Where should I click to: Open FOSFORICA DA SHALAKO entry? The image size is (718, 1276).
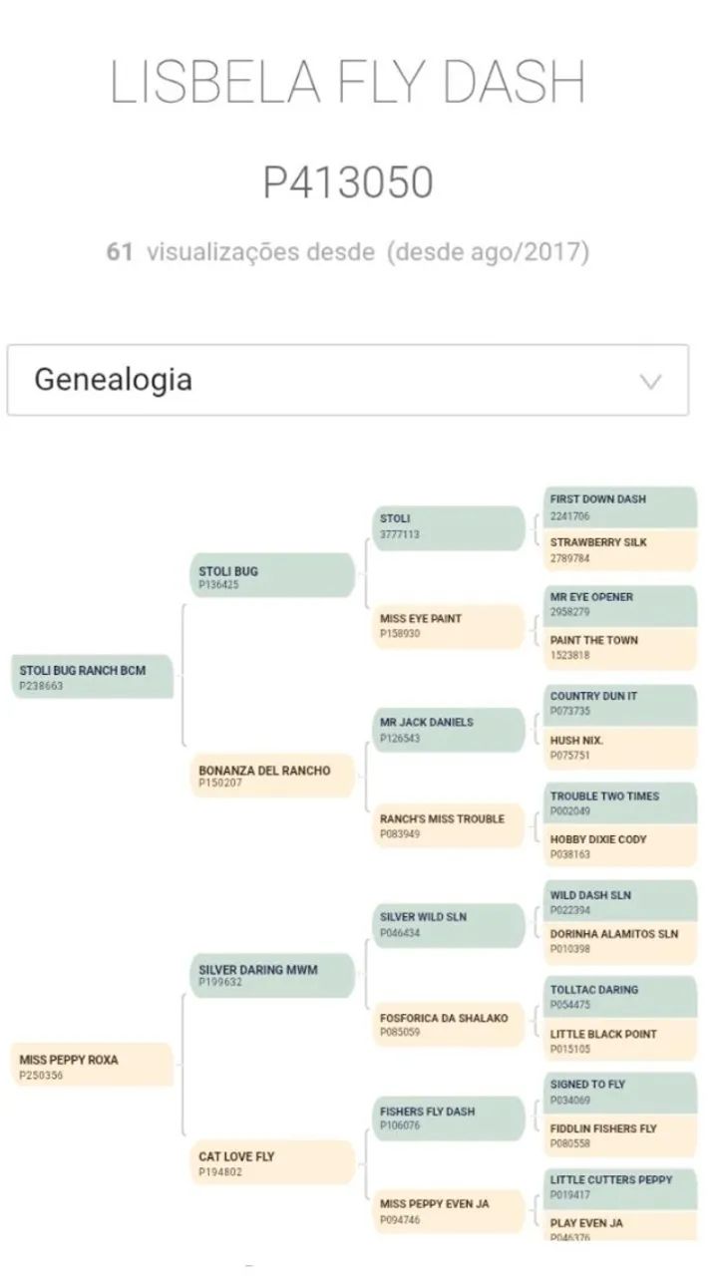click(448, 1025)
